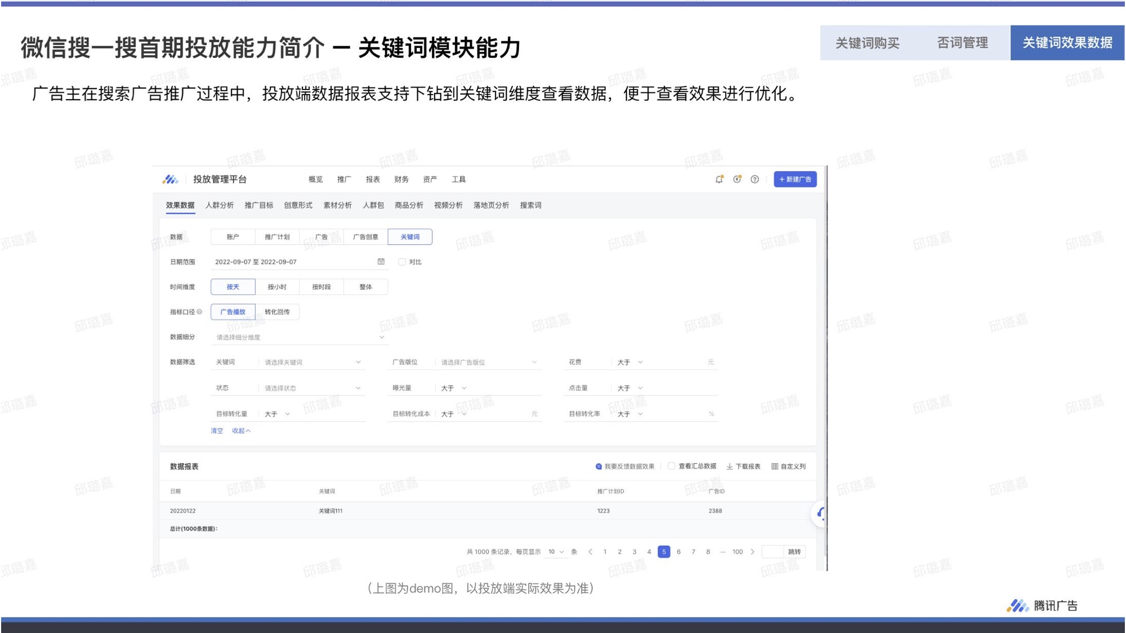Go to next page arrow in pagination
1126x633 pixels.
click(x=753, y=552)
